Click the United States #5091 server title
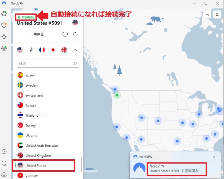This screenshot has width=224, height=179. (39, 23)
